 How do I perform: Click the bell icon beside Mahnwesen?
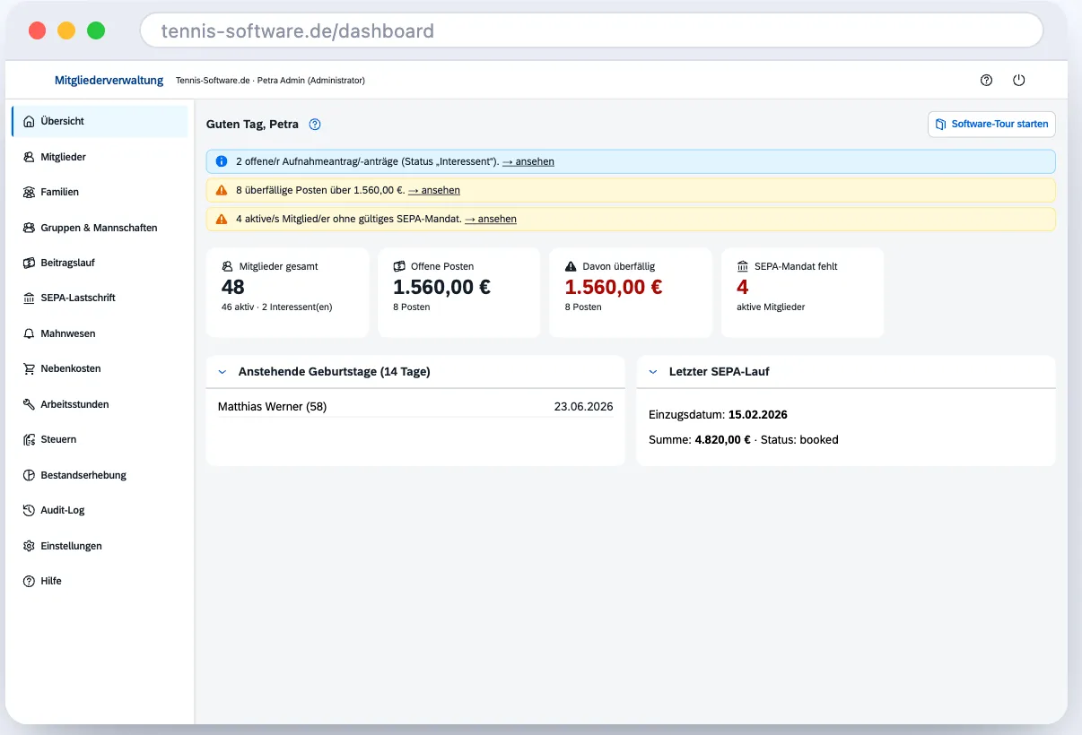tap(29, 333)
